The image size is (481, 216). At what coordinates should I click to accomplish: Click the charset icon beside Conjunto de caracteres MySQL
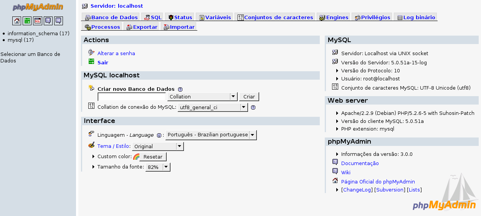(x=335, y=87)
